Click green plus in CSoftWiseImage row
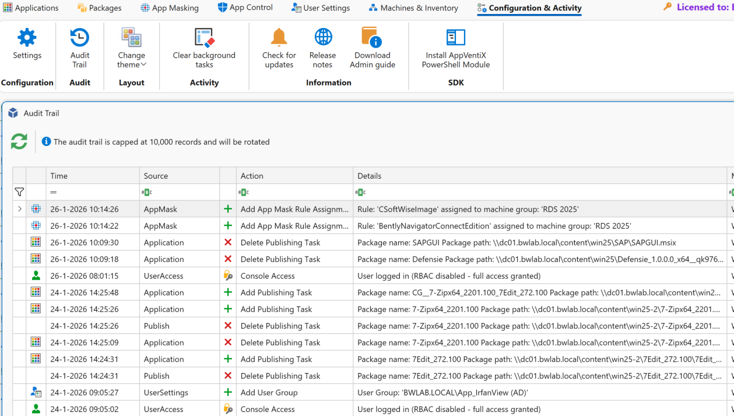Image resolution: width=734 pixels, height=416 pixels. tap(228, 209)
